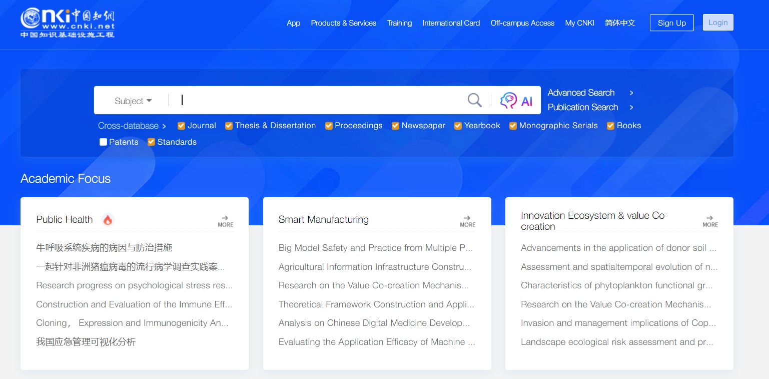Toggle the Yearbook checkbox

[x=458, y=126]
